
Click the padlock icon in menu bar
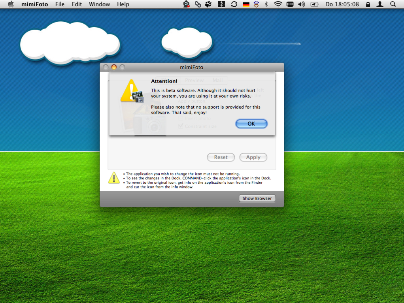click(x=368, y=4)
